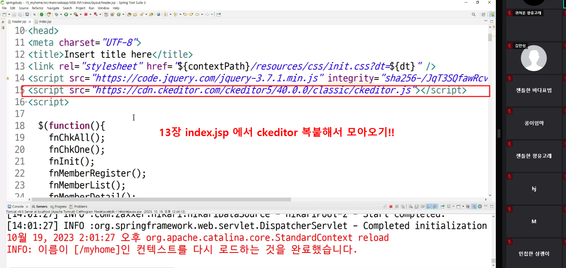The width and height of the screenshot is (566, 268).
Task: Expand the New file dropdown arrow
Action: [x=9, y=14]
